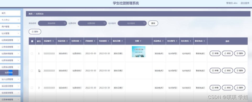
Task: Click 删除 for row 活动名称1
Action: click(x=240, y=53)
